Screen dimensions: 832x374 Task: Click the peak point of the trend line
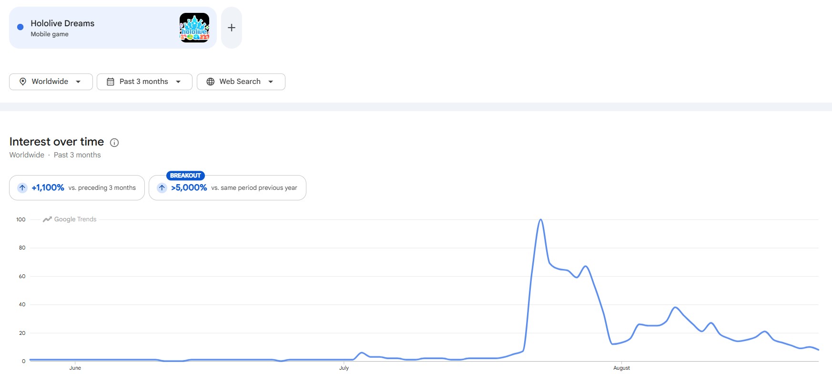click(540, 220)
